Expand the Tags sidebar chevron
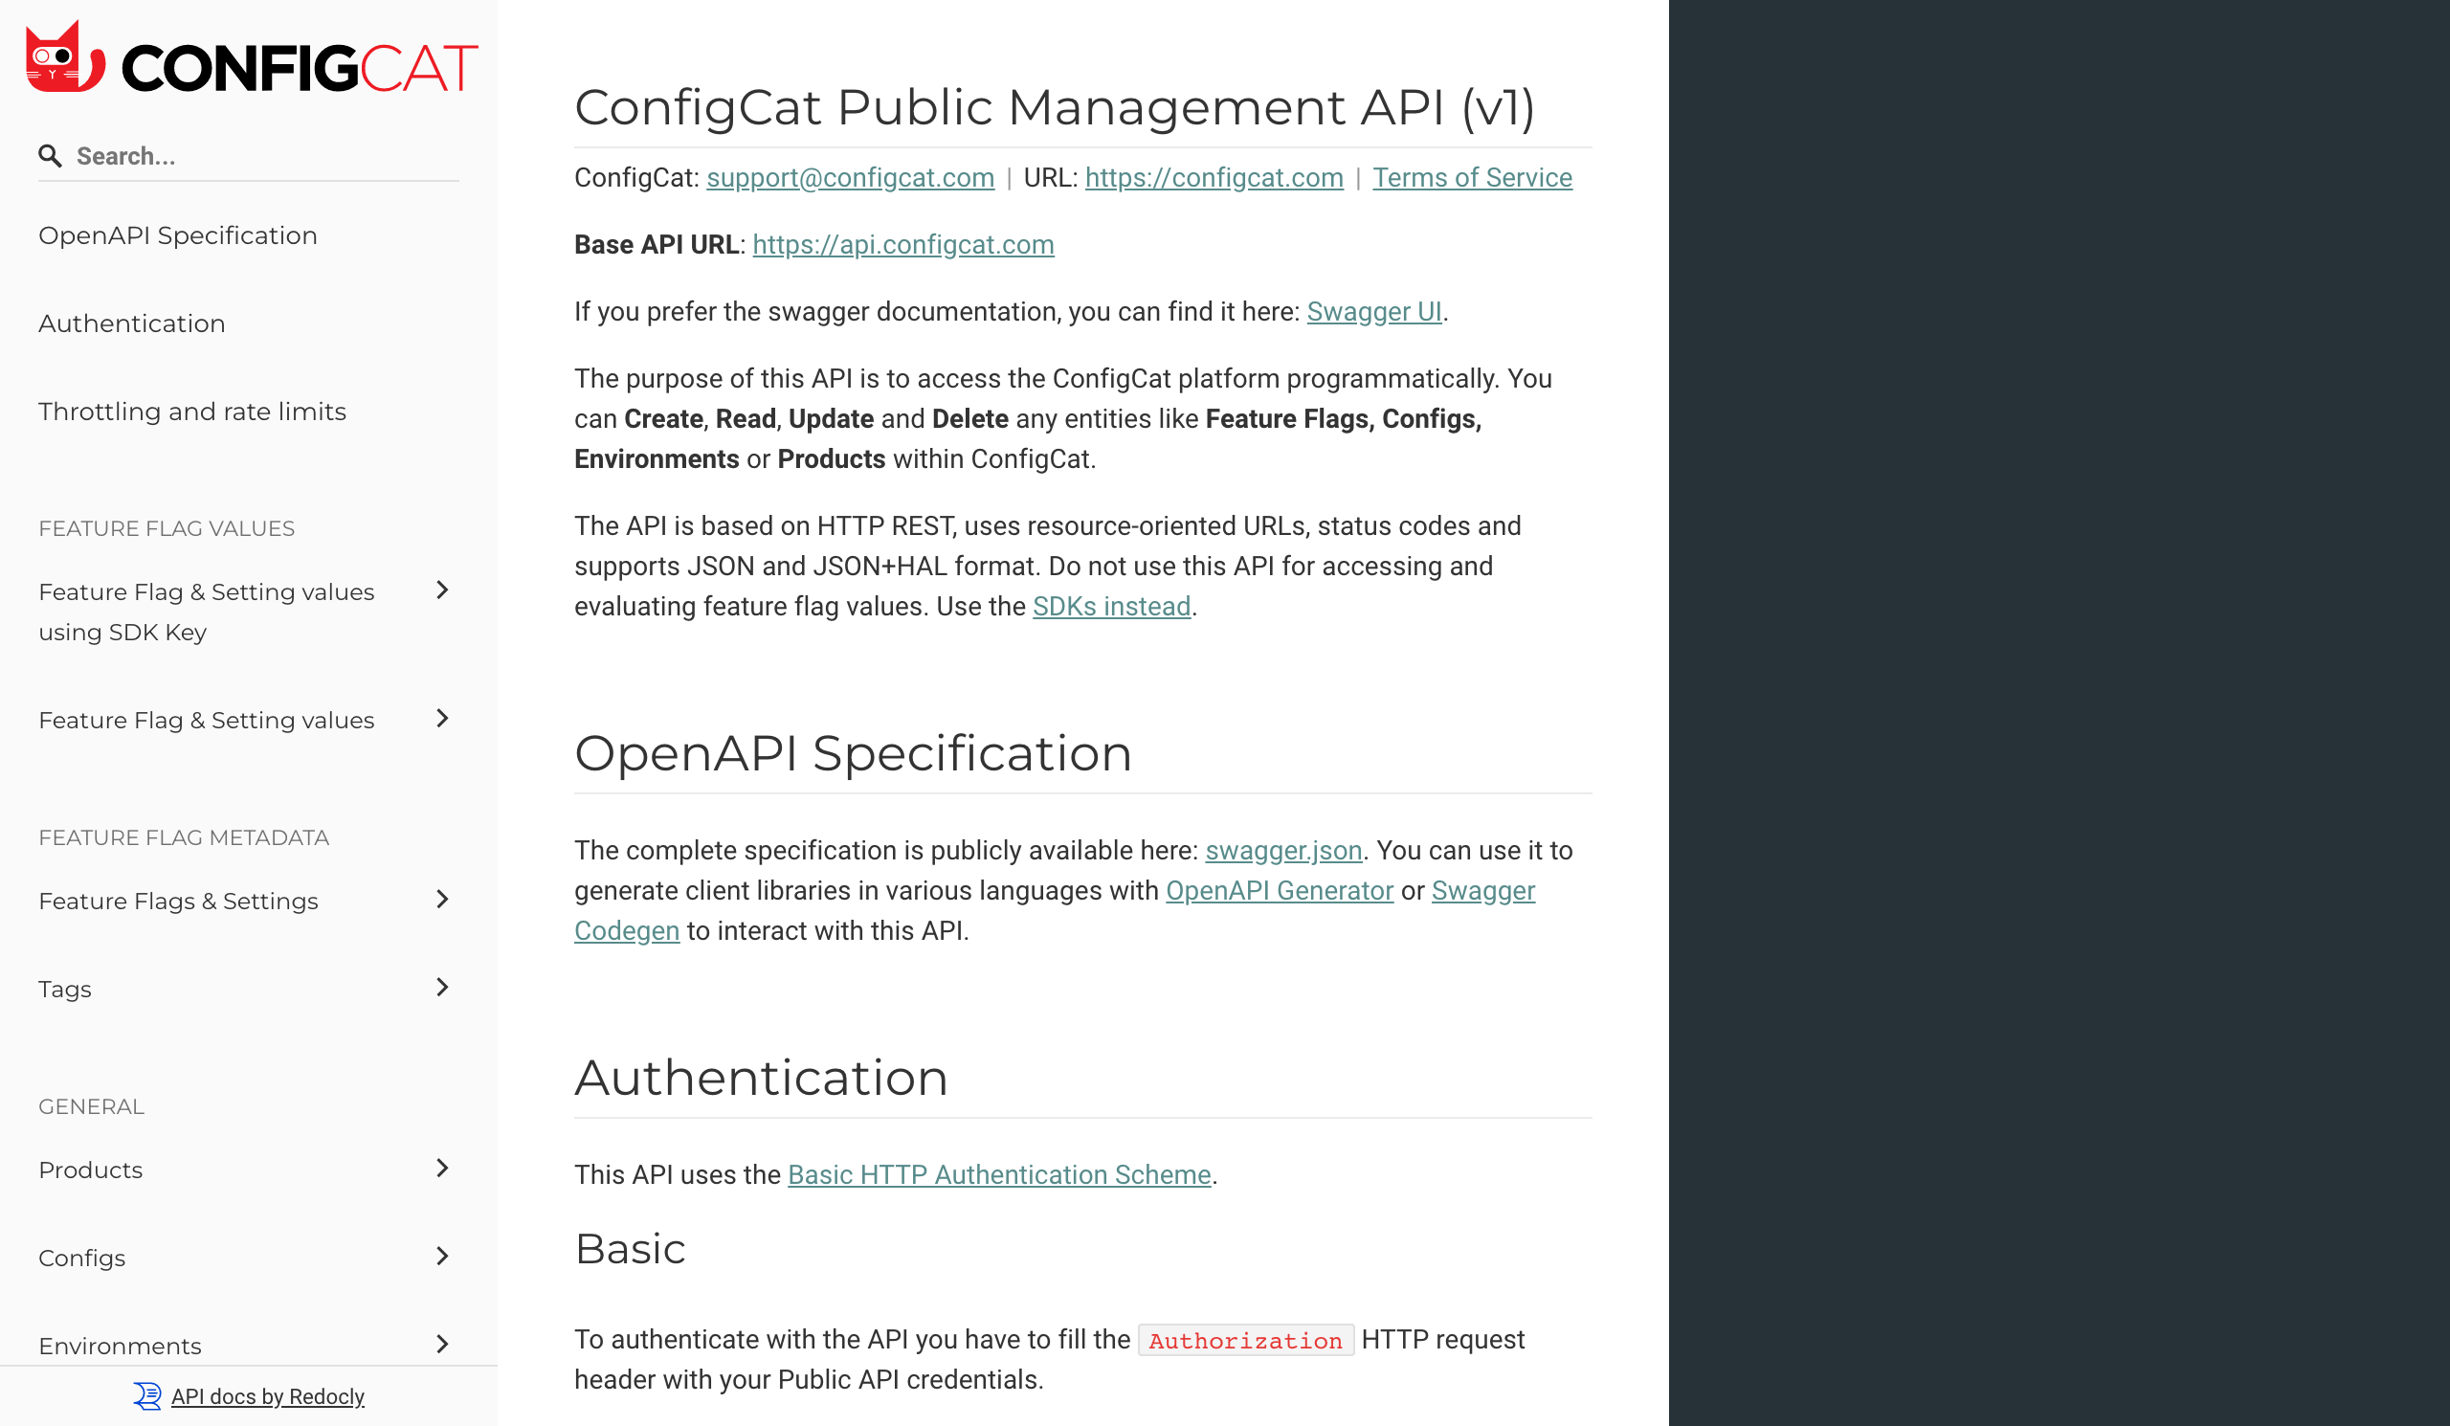The width and height of the screenshot is (2450, 1426). (x=441, y=988)
